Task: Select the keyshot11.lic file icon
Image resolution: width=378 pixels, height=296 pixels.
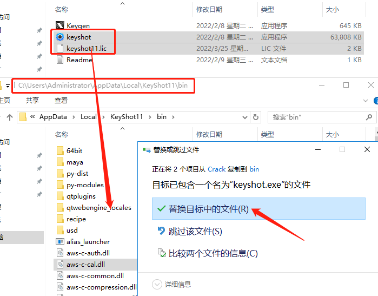Action: click(x=60, y=48)
